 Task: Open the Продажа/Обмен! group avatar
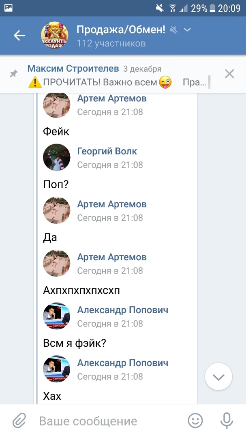pos(55,36)
